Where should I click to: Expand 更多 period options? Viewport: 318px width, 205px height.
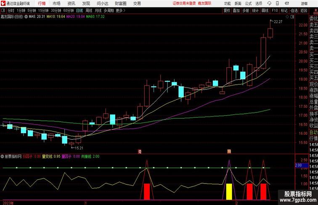[x=120, y=11]
